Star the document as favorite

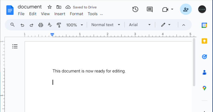click(x=50, y=7)
